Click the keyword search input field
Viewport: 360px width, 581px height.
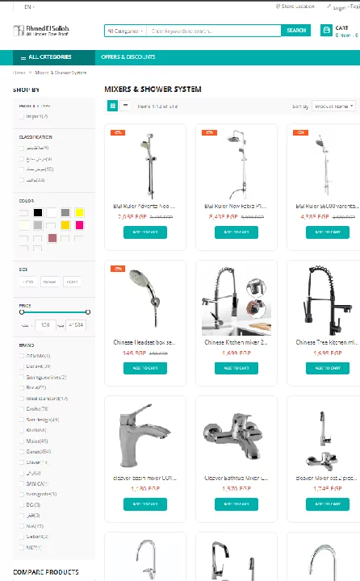[x=214, y=31]
